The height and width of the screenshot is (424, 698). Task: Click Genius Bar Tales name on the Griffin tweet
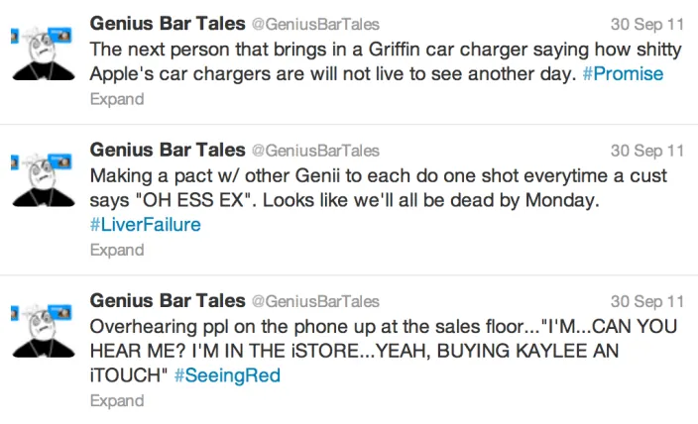(x=167, y=23)
